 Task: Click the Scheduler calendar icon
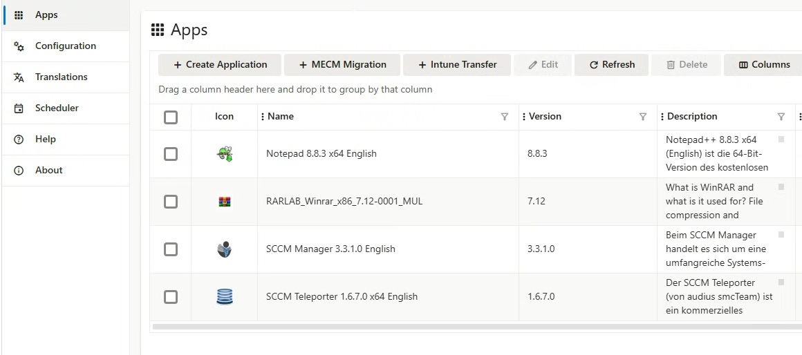(19, 108)
